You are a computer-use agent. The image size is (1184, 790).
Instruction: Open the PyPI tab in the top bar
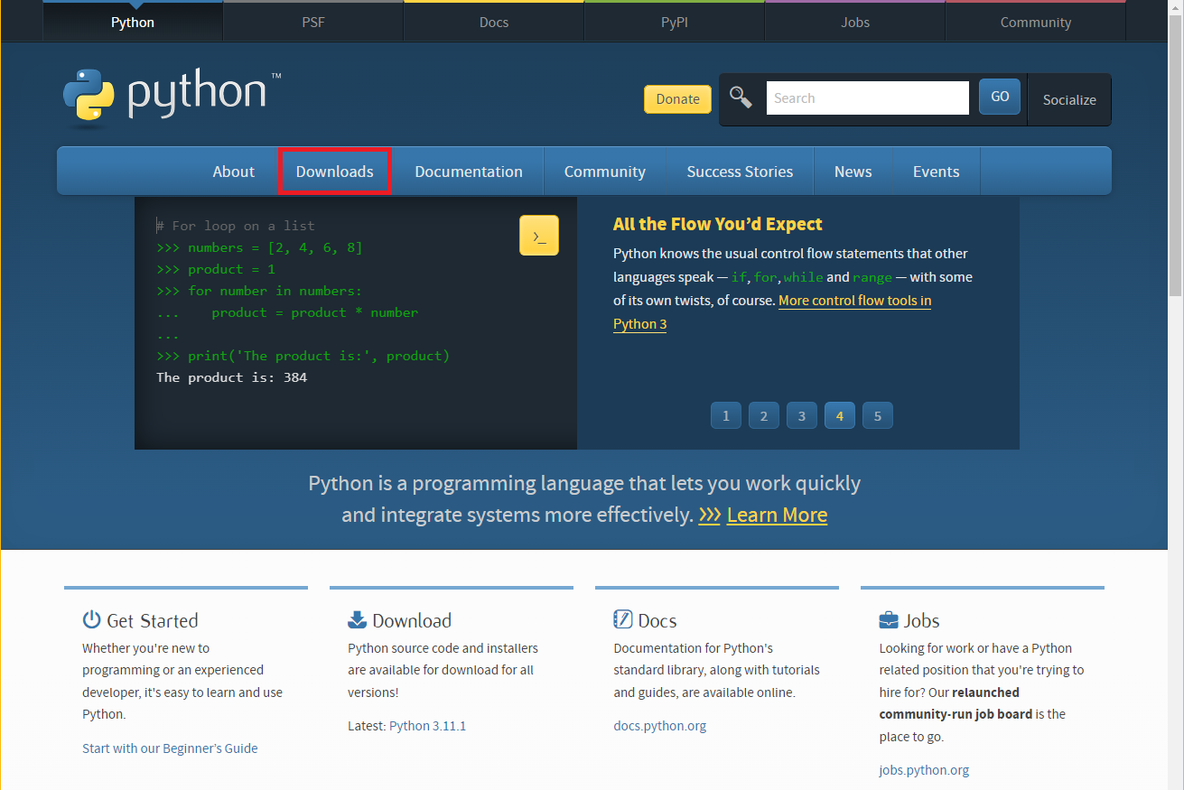point(675,22)
